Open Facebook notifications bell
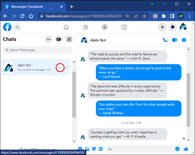Image resolution: width=195 pixels, height=155 pixels. point(173,27)
